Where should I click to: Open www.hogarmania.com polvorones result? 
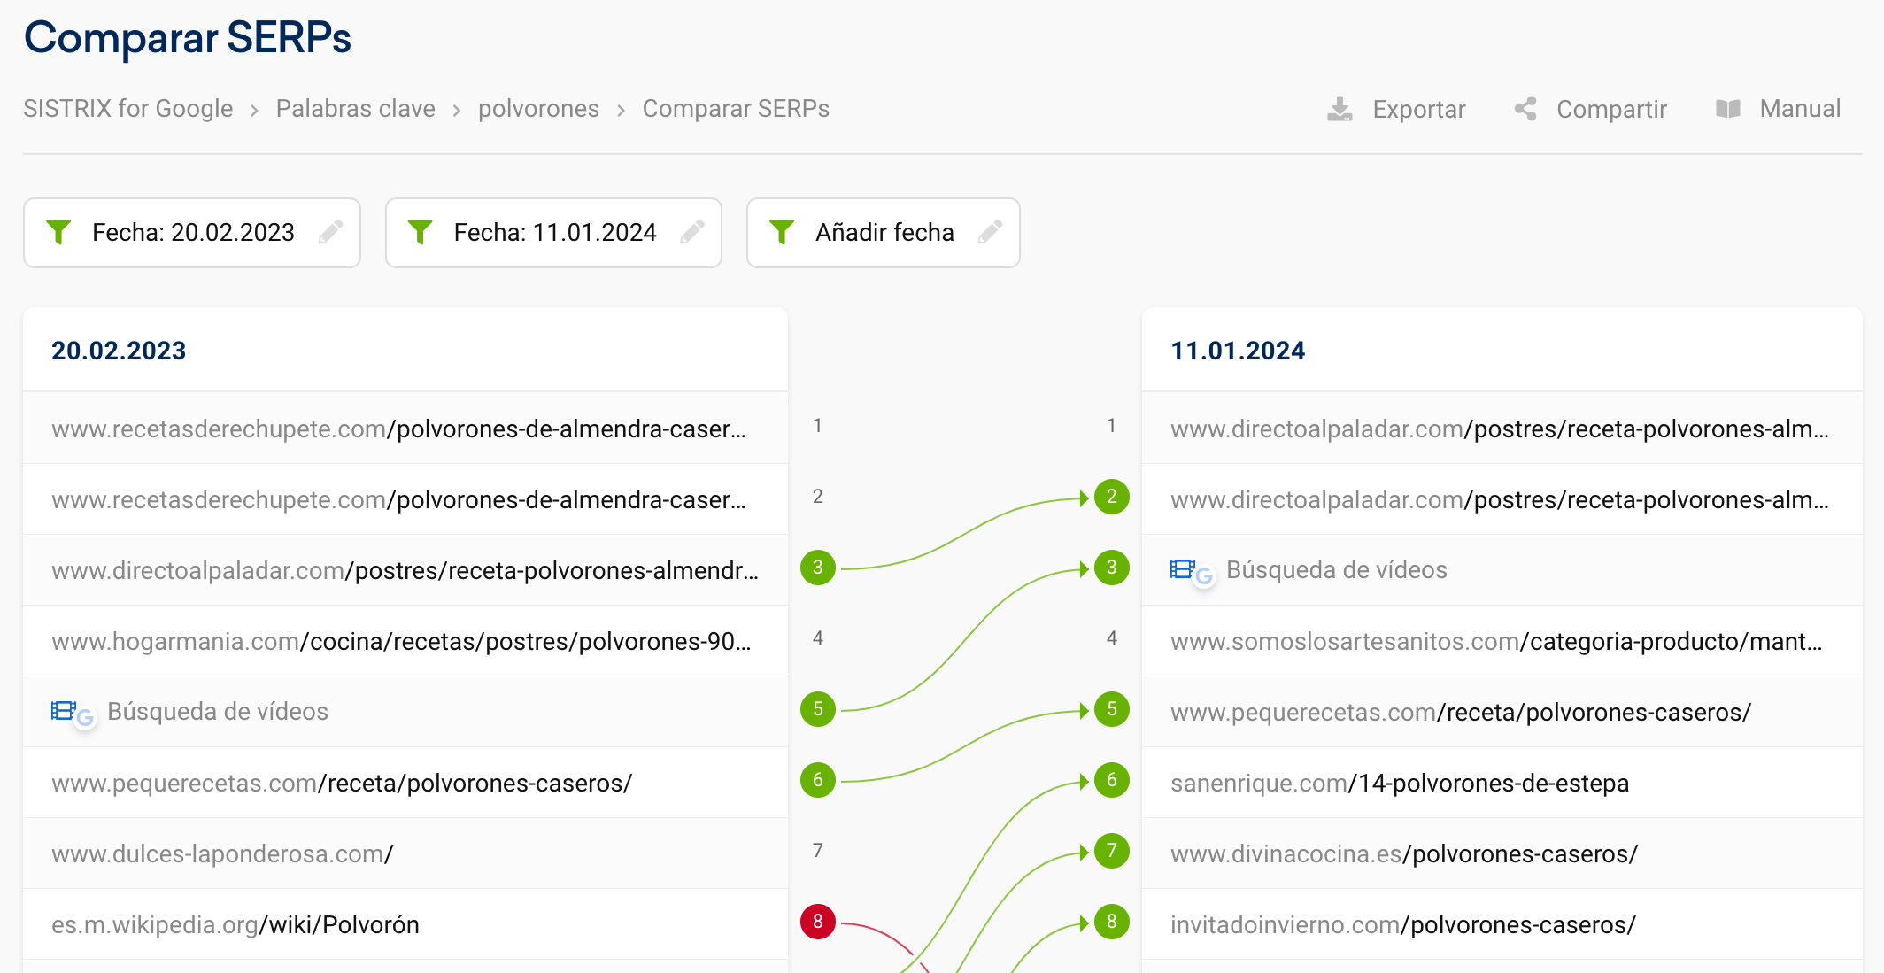(x=401, y=641)
